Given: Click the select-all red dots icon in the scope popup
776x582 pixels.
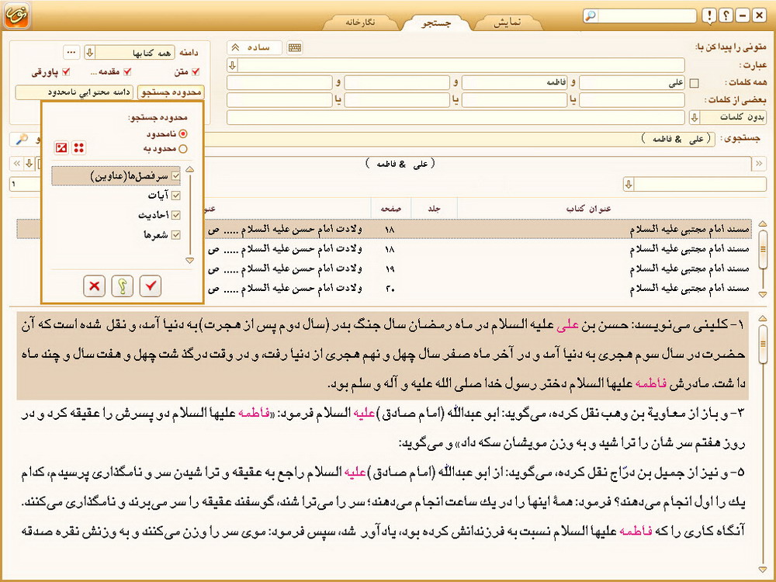Looking at the screenshot, I should [78, 147].
